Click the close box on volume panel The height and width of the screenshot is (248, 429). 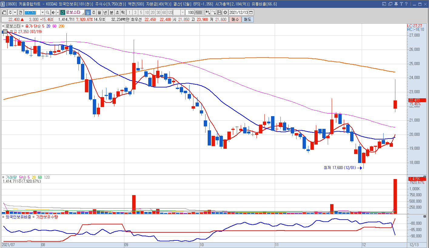[x=424, y=177]
